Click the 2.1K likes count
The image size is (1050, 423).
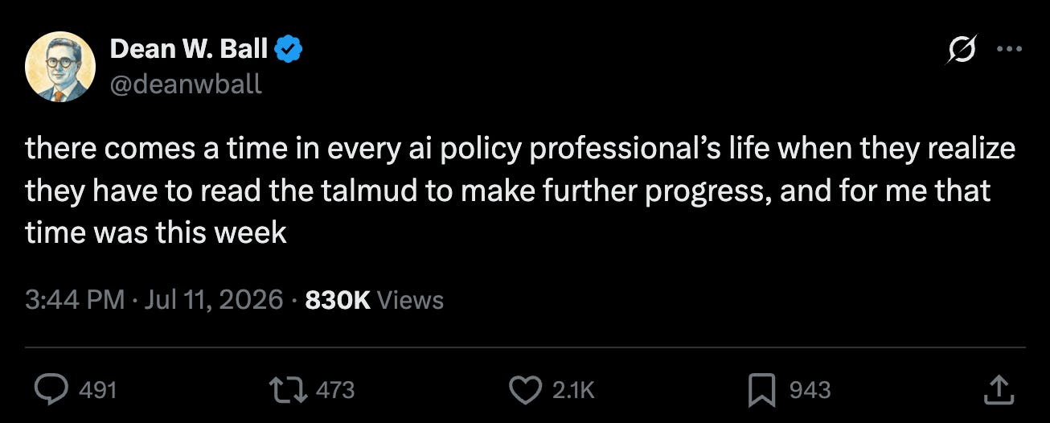coord(574,390)
